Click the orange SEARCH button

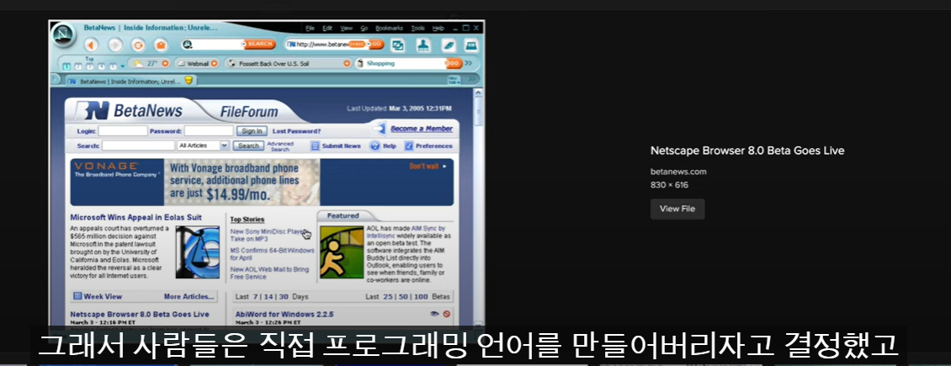tap(259, 45)
